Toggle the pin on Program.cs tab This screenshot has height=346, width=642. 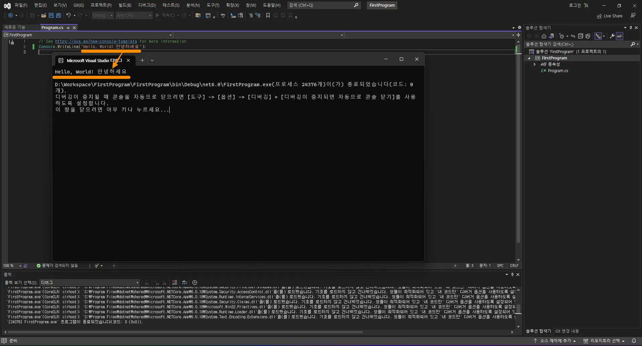pyautogui.click(x=68, y=28)
